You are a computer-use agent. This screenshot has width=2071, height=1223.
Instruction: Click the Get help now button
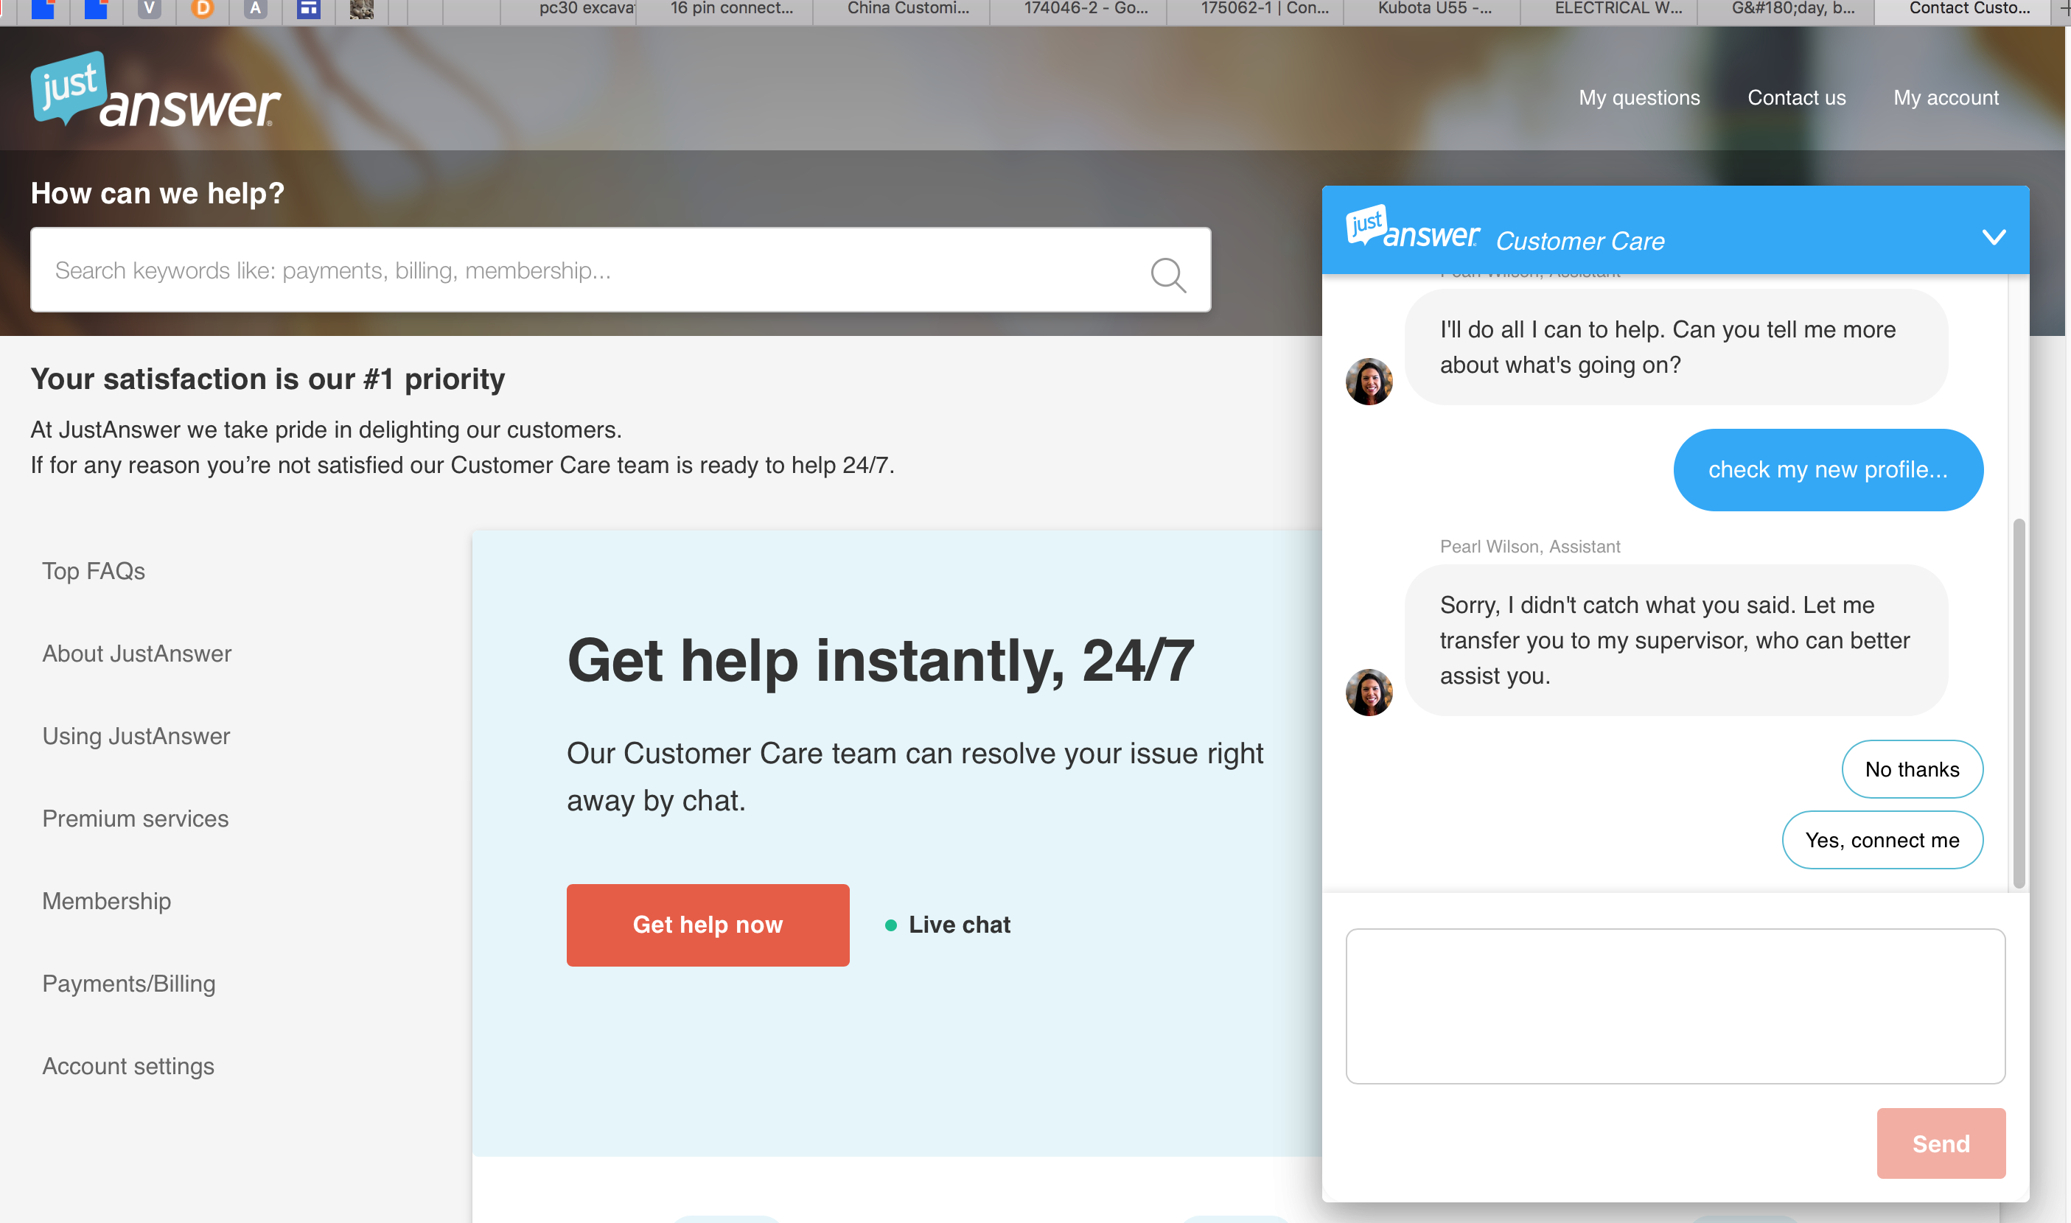point(708,925)
